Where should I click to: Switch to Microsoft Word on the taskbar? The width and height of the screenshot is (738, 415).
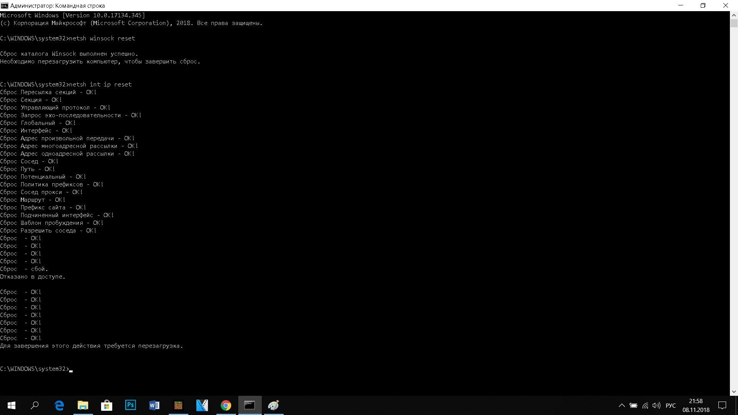(155, 405)
